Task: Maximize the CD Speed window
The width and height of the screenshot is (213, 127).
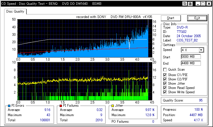Action: [203, 4]
